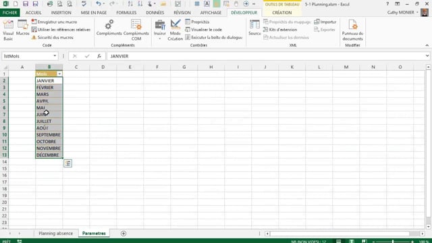Undo the last action

[98, 4]
